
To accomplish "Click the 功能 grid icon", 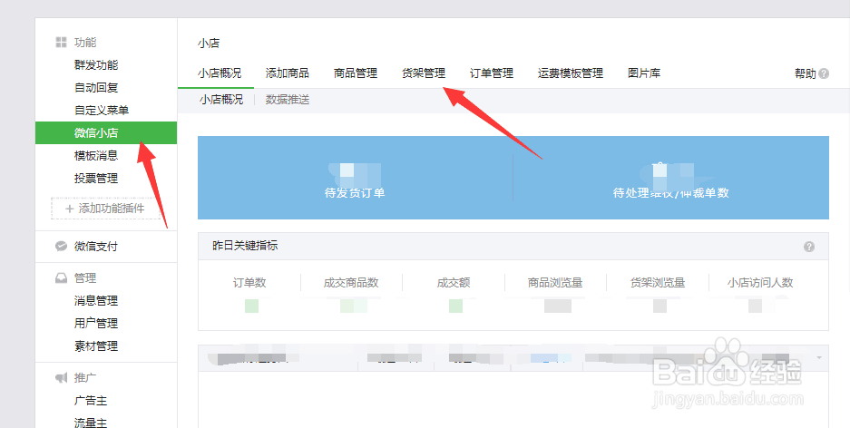I will point(62,43).
